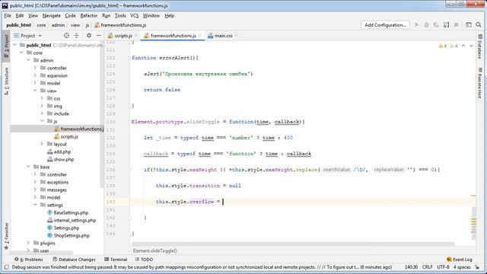Open the TODO tool window
This screenshot has height=274, width=487.
[144, 260]
